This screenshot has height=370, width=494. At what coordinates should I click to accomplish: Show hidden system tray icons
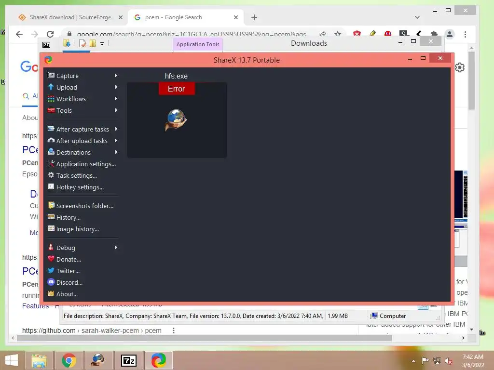click(x=413, y=361)
